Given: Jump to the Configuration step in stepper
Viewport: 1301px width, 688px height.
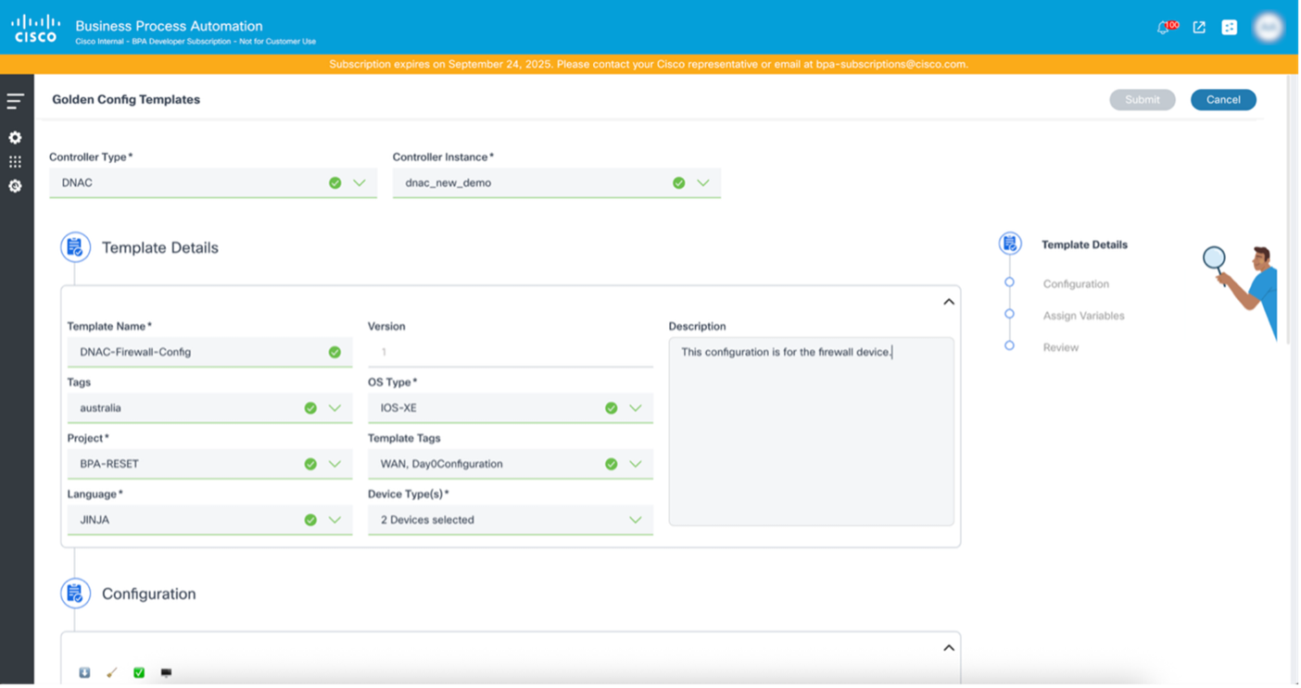Looking at the screenshot, I should tap(1076, 284).
